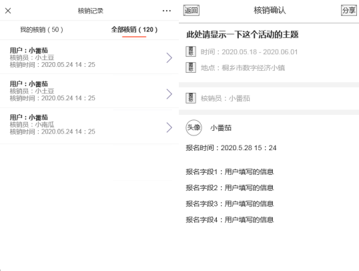Click the icon beside 核销员：小番茄
The width and height of the screenshot is (359, 271).
click(191, 98)
